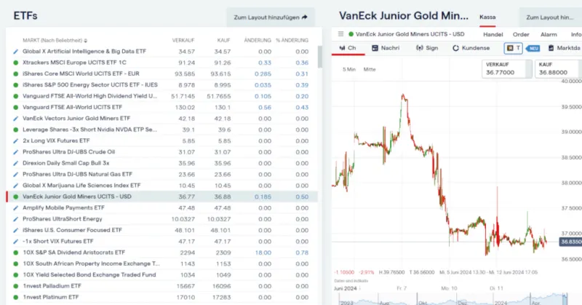The height and width of the screenshot is (305, 582).
Task: Click Zum Layout hinzufügen in ETFs panel
Action: tap(271, 17)
